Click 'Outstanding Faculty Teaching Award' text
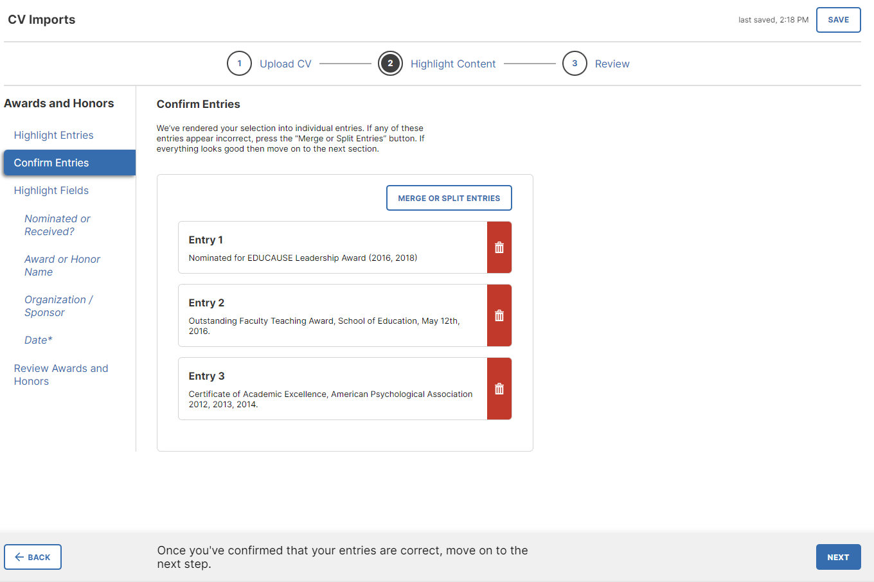This screenshot has height=582, width=874. [x=262, y=321]
